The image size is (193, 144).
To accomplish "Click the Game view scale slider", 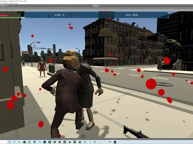I will click(6, 10).
